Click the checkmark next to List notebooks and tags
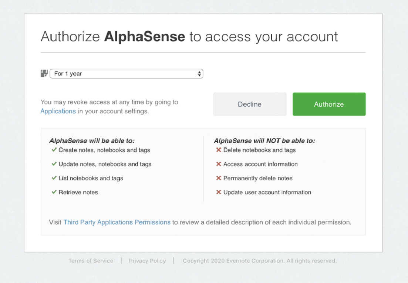This screenshot has height=283, width=408. pos(54,178)
